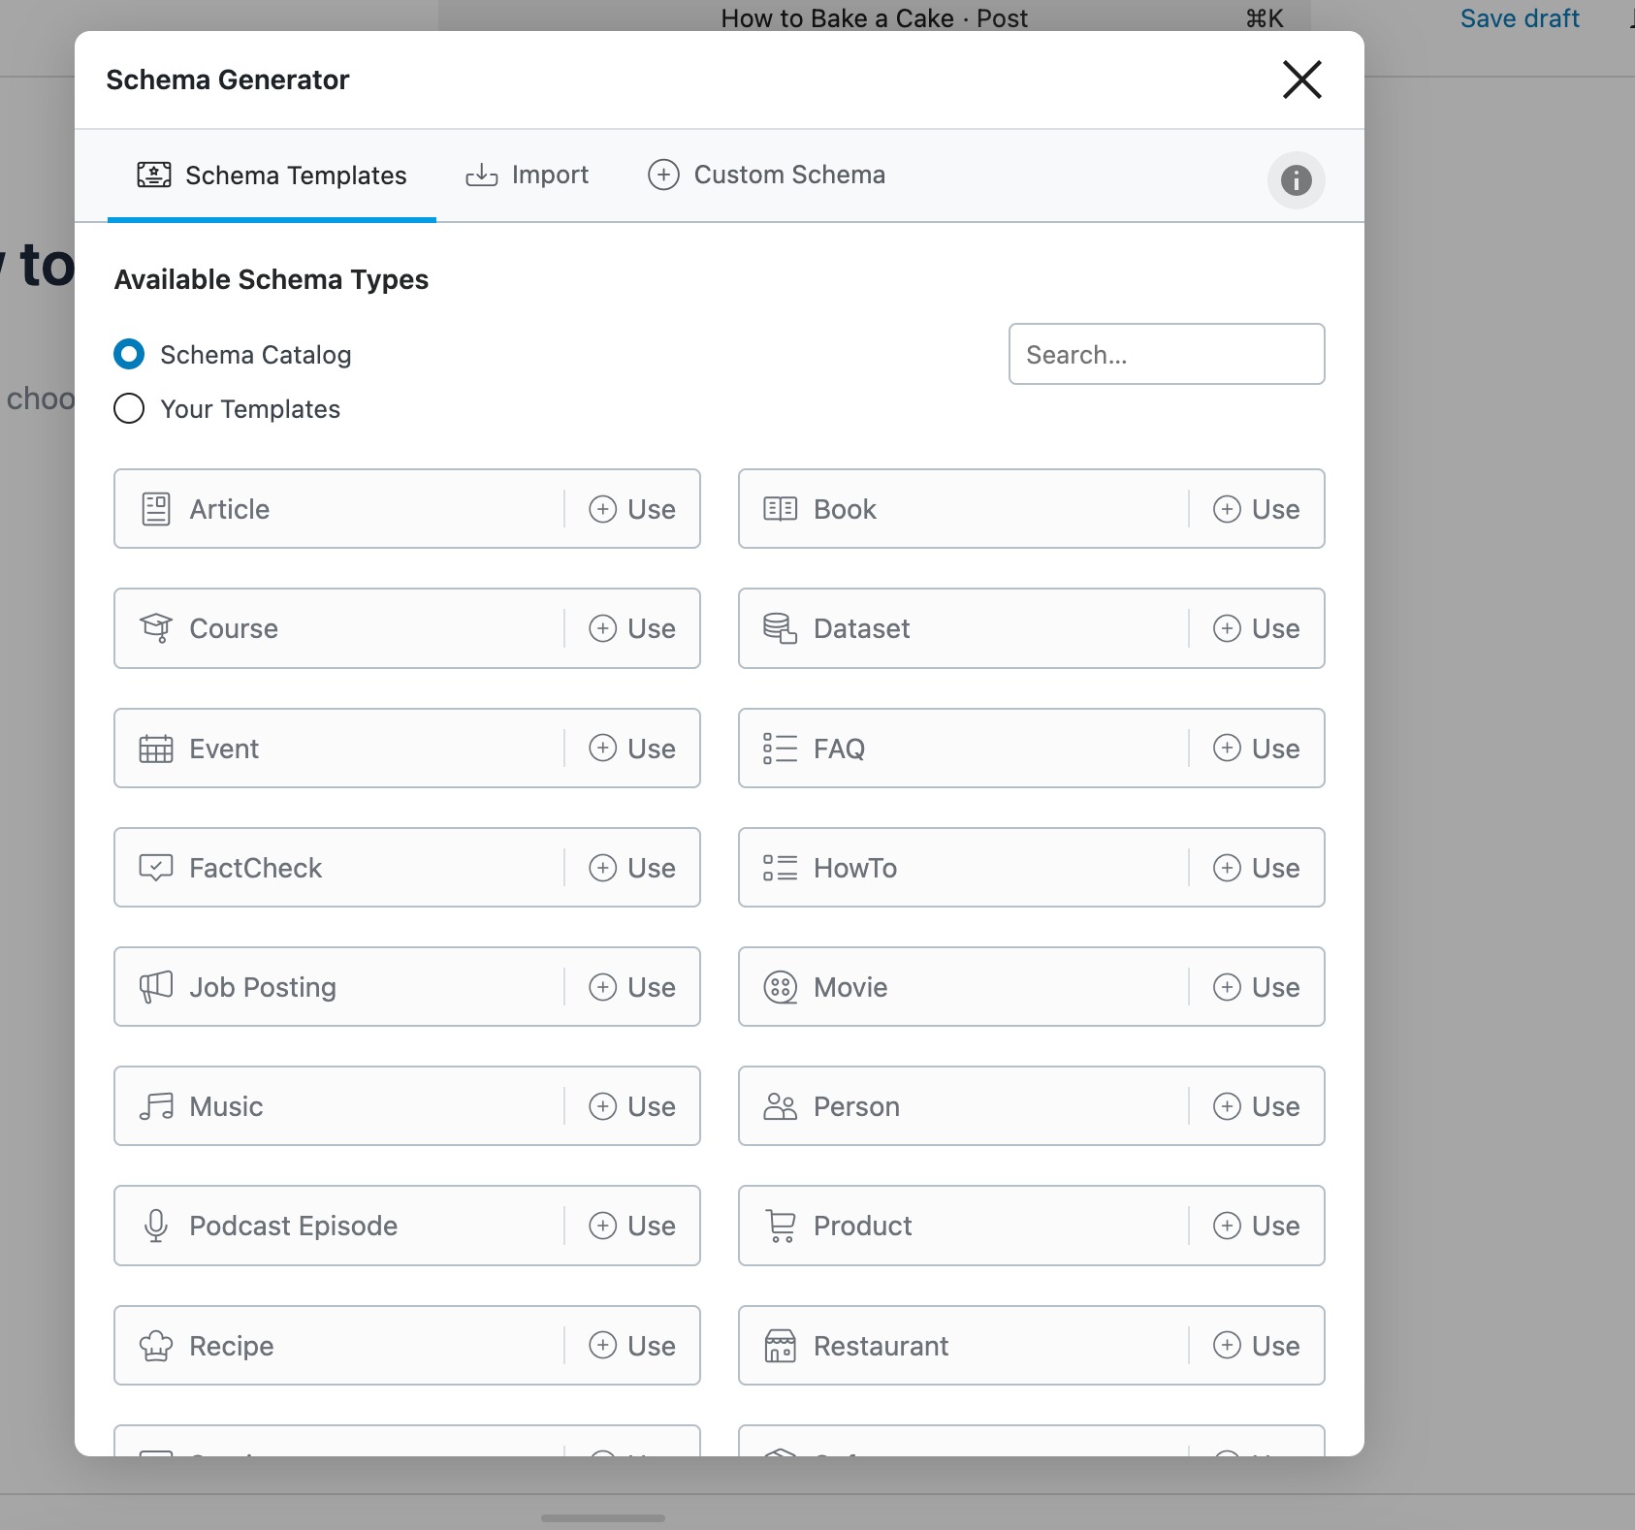Click the Job Posting megaphone icon

click(x=156, y=987)
